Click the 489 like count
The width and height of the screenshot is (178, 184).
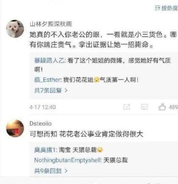[x=173, y=107]
